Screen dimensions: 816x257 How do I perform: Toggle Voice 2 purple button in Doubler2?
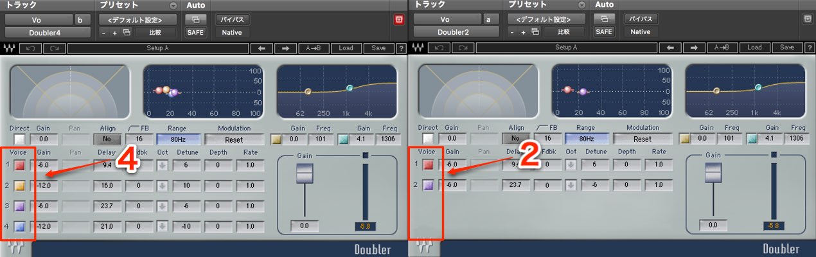point(428,186)
